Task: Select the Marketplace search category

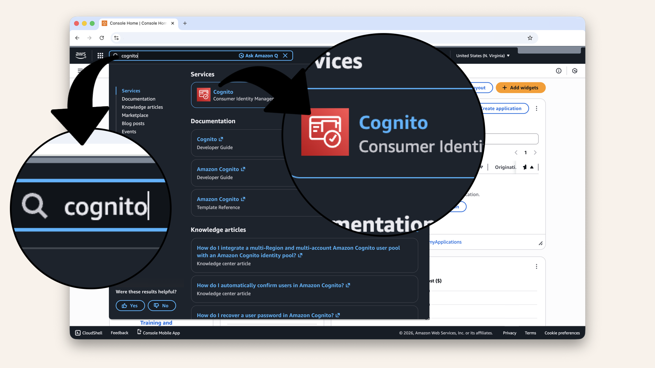Action: coord(135,115)
